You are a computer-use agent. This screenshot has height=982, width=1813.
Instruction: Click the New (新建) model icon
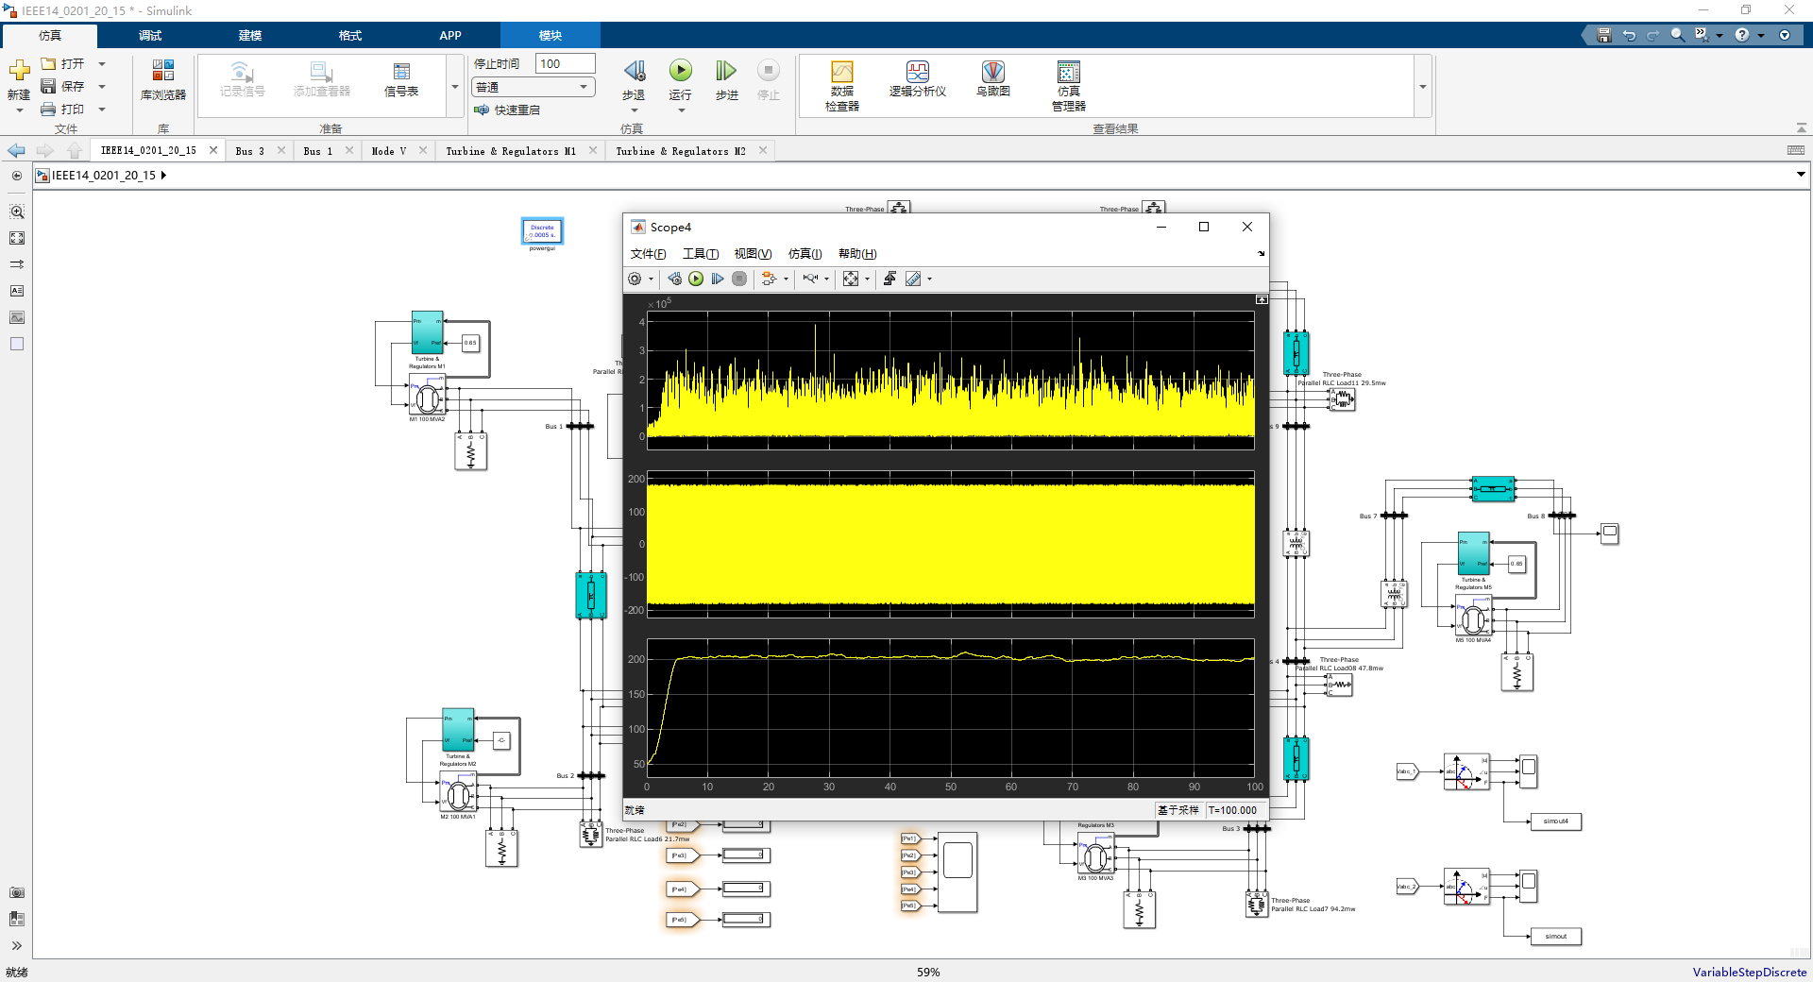[x=19, y=72]
